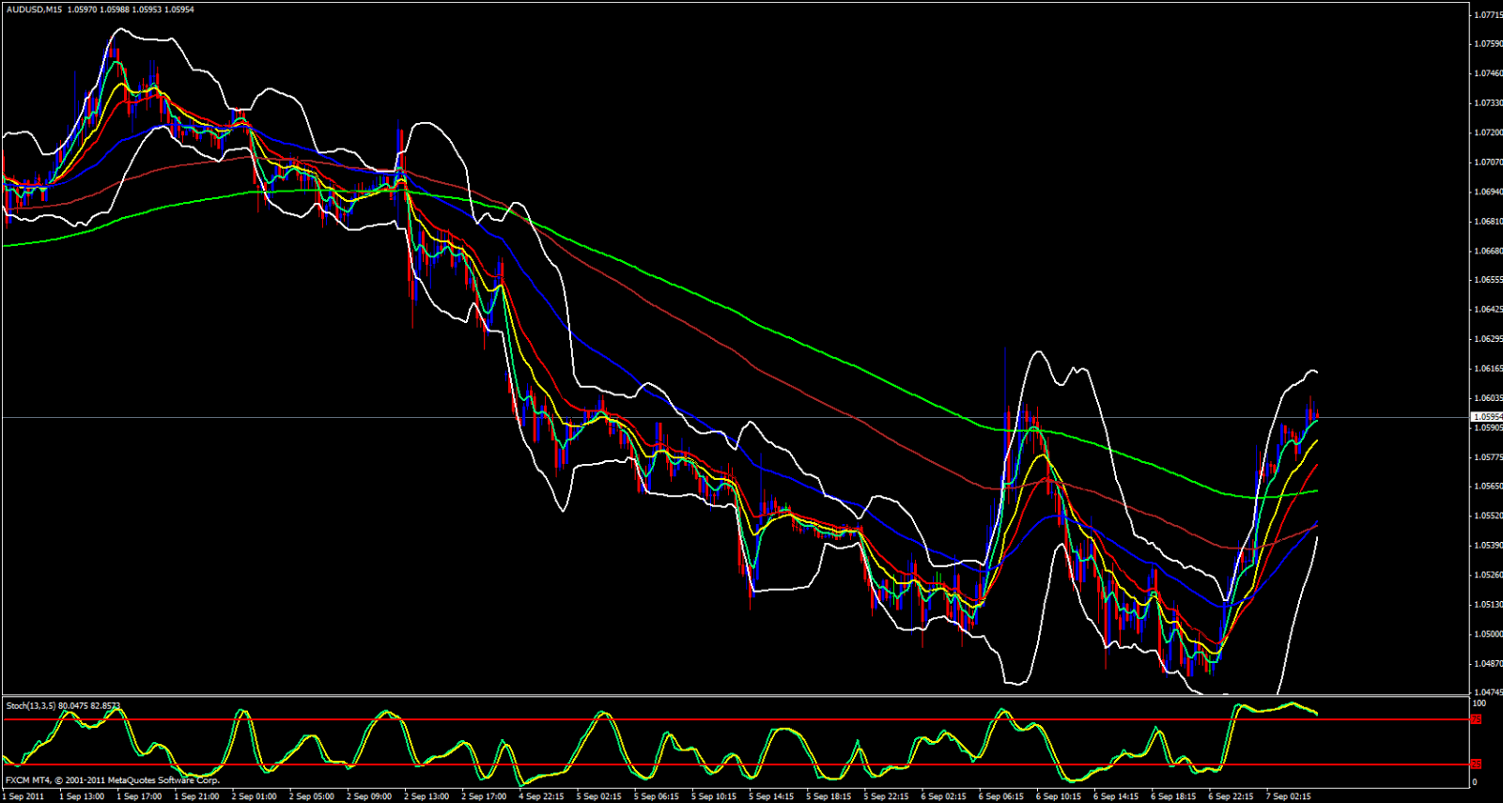Click the 6 Sep 06:15 time label

[1000, 796]
